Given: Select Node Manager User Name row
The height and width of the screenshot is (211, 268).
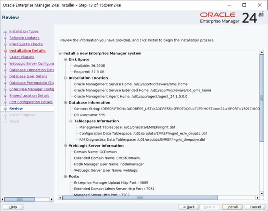Looking at the screenshot, I should click(109, 164).
